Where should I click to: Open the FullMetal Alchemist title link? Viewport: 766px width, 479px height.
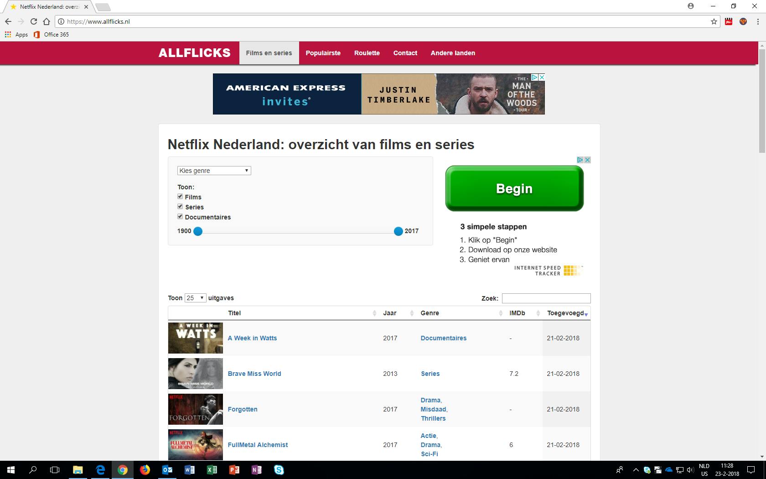[x=258, y=445]
